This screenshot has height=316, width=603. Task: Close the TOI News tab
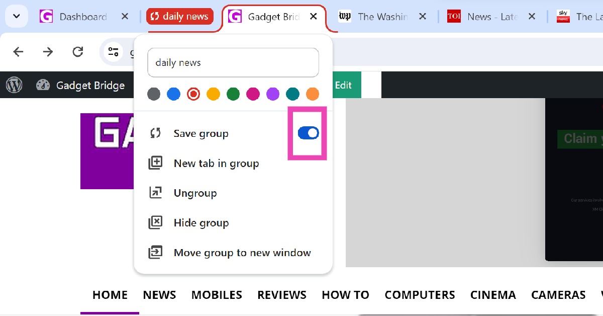point(532,17)
